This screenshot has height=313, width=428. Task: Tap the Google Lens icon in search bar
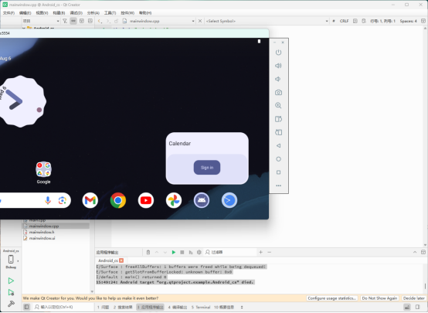pos(63,200)
